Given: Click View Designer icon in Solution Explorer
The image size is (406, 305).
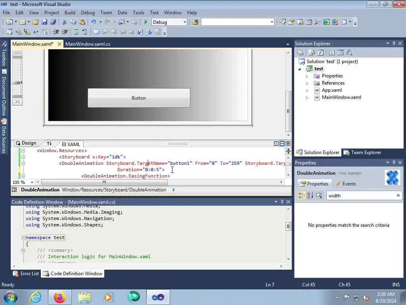Looking at the screenshot, I should coord(340,53).
